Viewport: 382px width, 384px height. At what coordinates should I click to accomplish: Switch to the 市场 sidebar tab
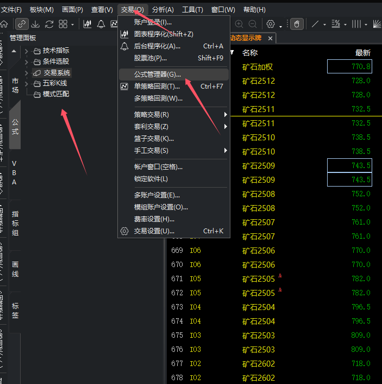point(15,85)
